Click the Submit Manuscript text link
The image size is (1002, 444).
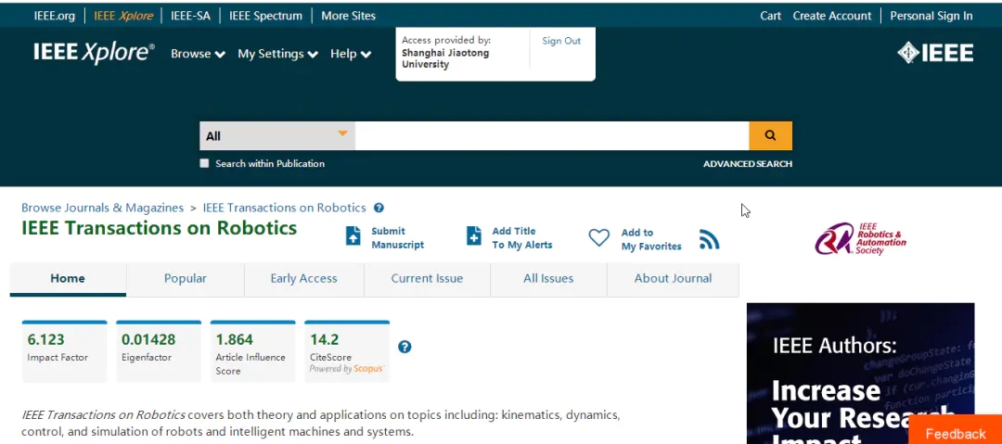397,237
